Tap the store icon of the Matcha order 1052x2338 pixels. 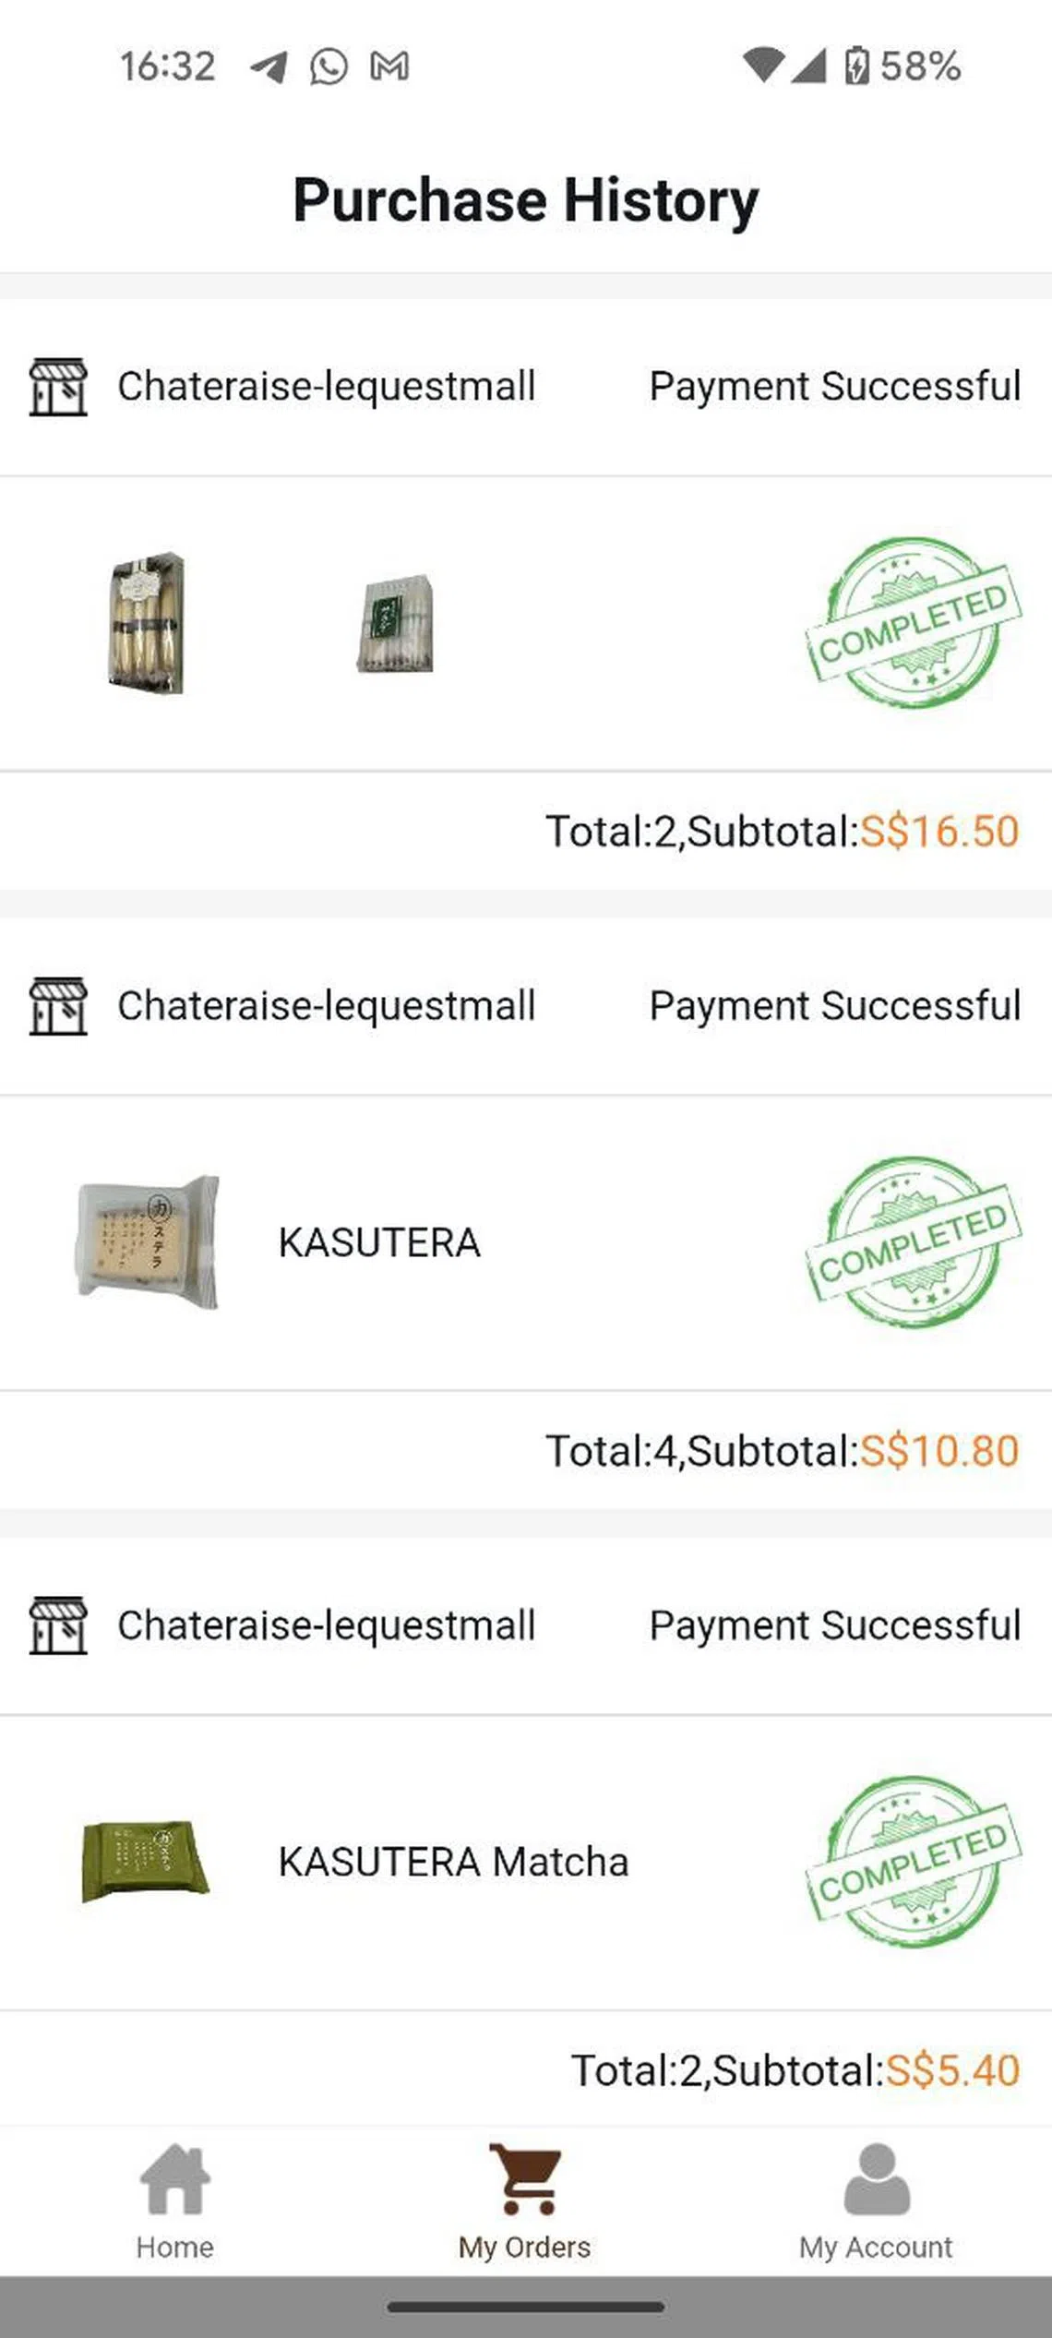point(58,1625)
